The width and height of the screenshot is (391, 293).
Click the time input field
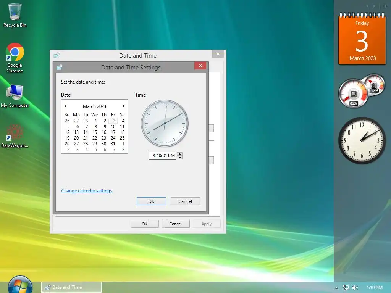coord(163,156)
